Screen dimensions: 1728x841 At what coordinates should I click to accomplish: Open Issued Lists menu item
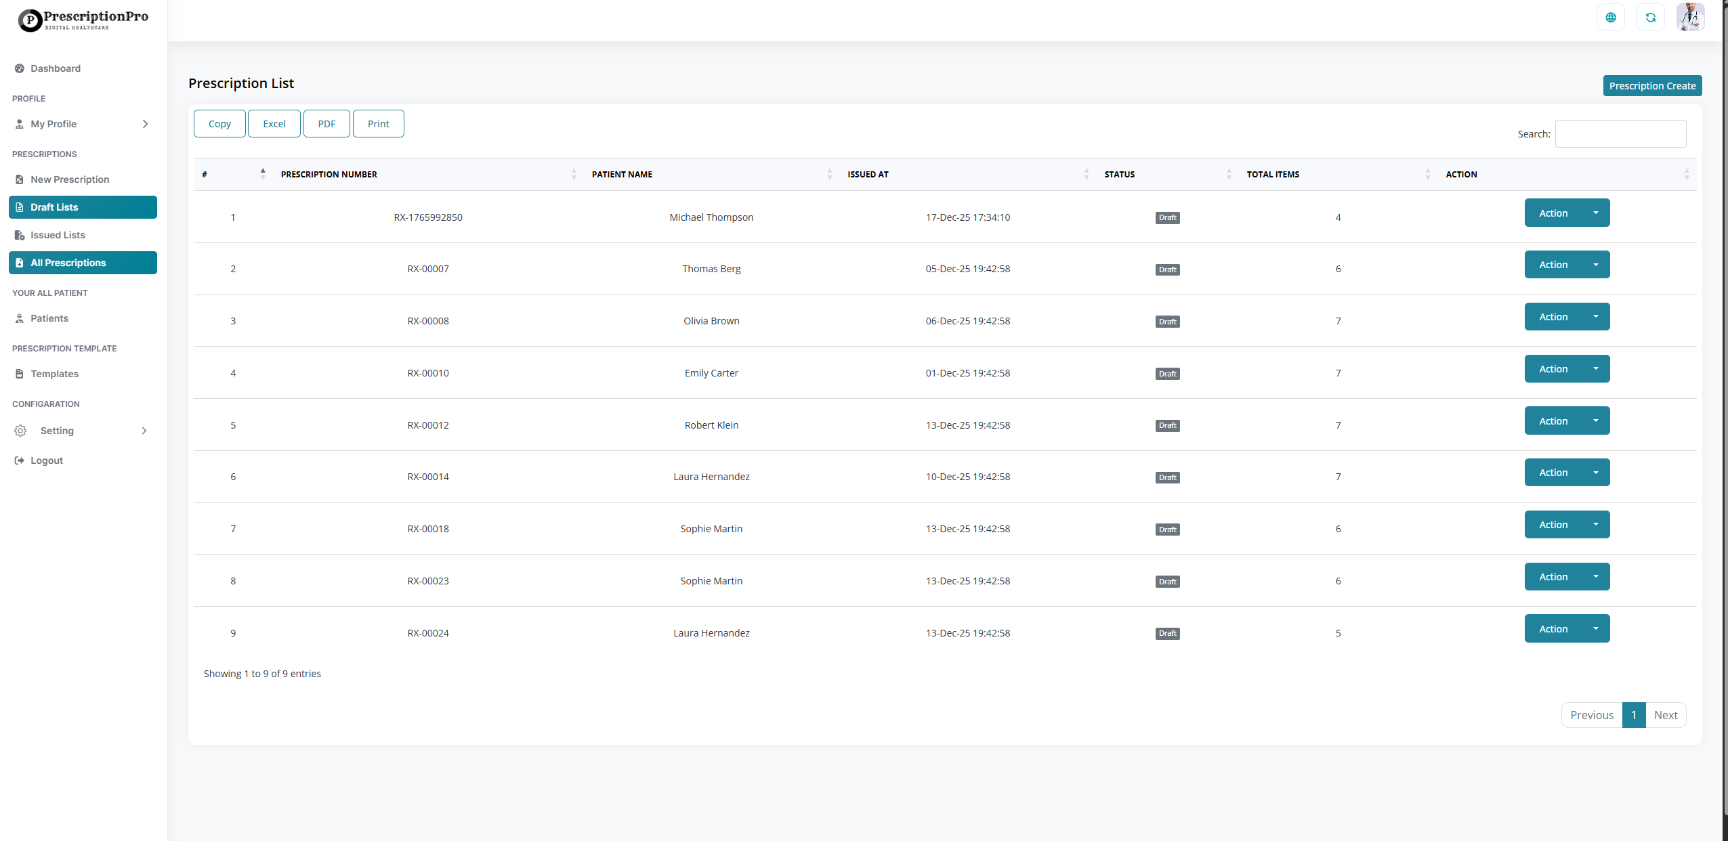(x=58, y=235)
